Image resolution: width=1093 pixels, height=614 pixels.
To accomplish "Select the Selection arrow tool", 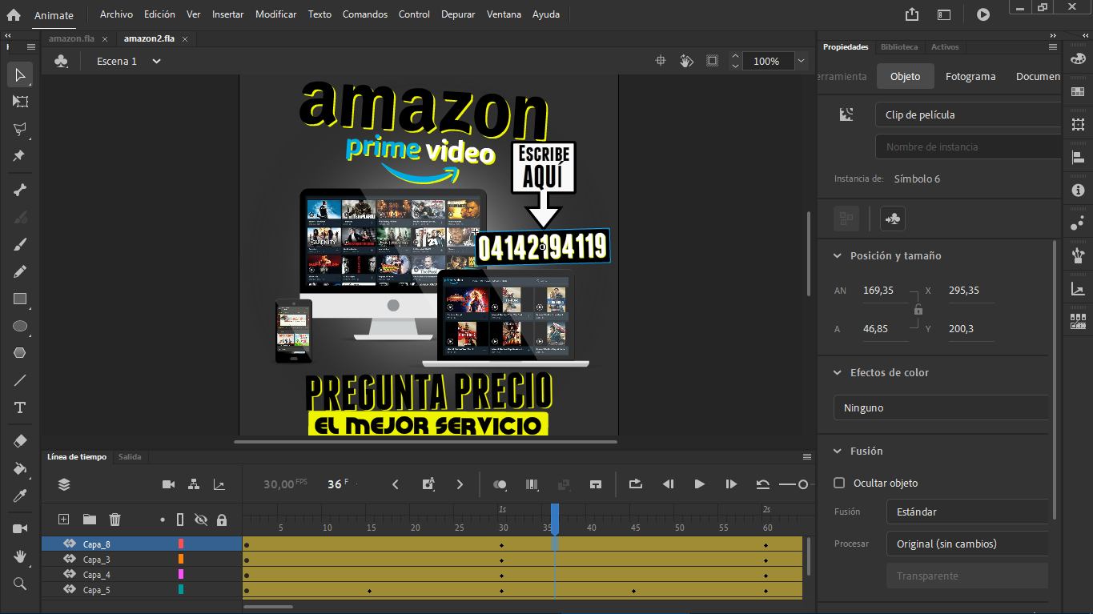I will coord(20,75).
